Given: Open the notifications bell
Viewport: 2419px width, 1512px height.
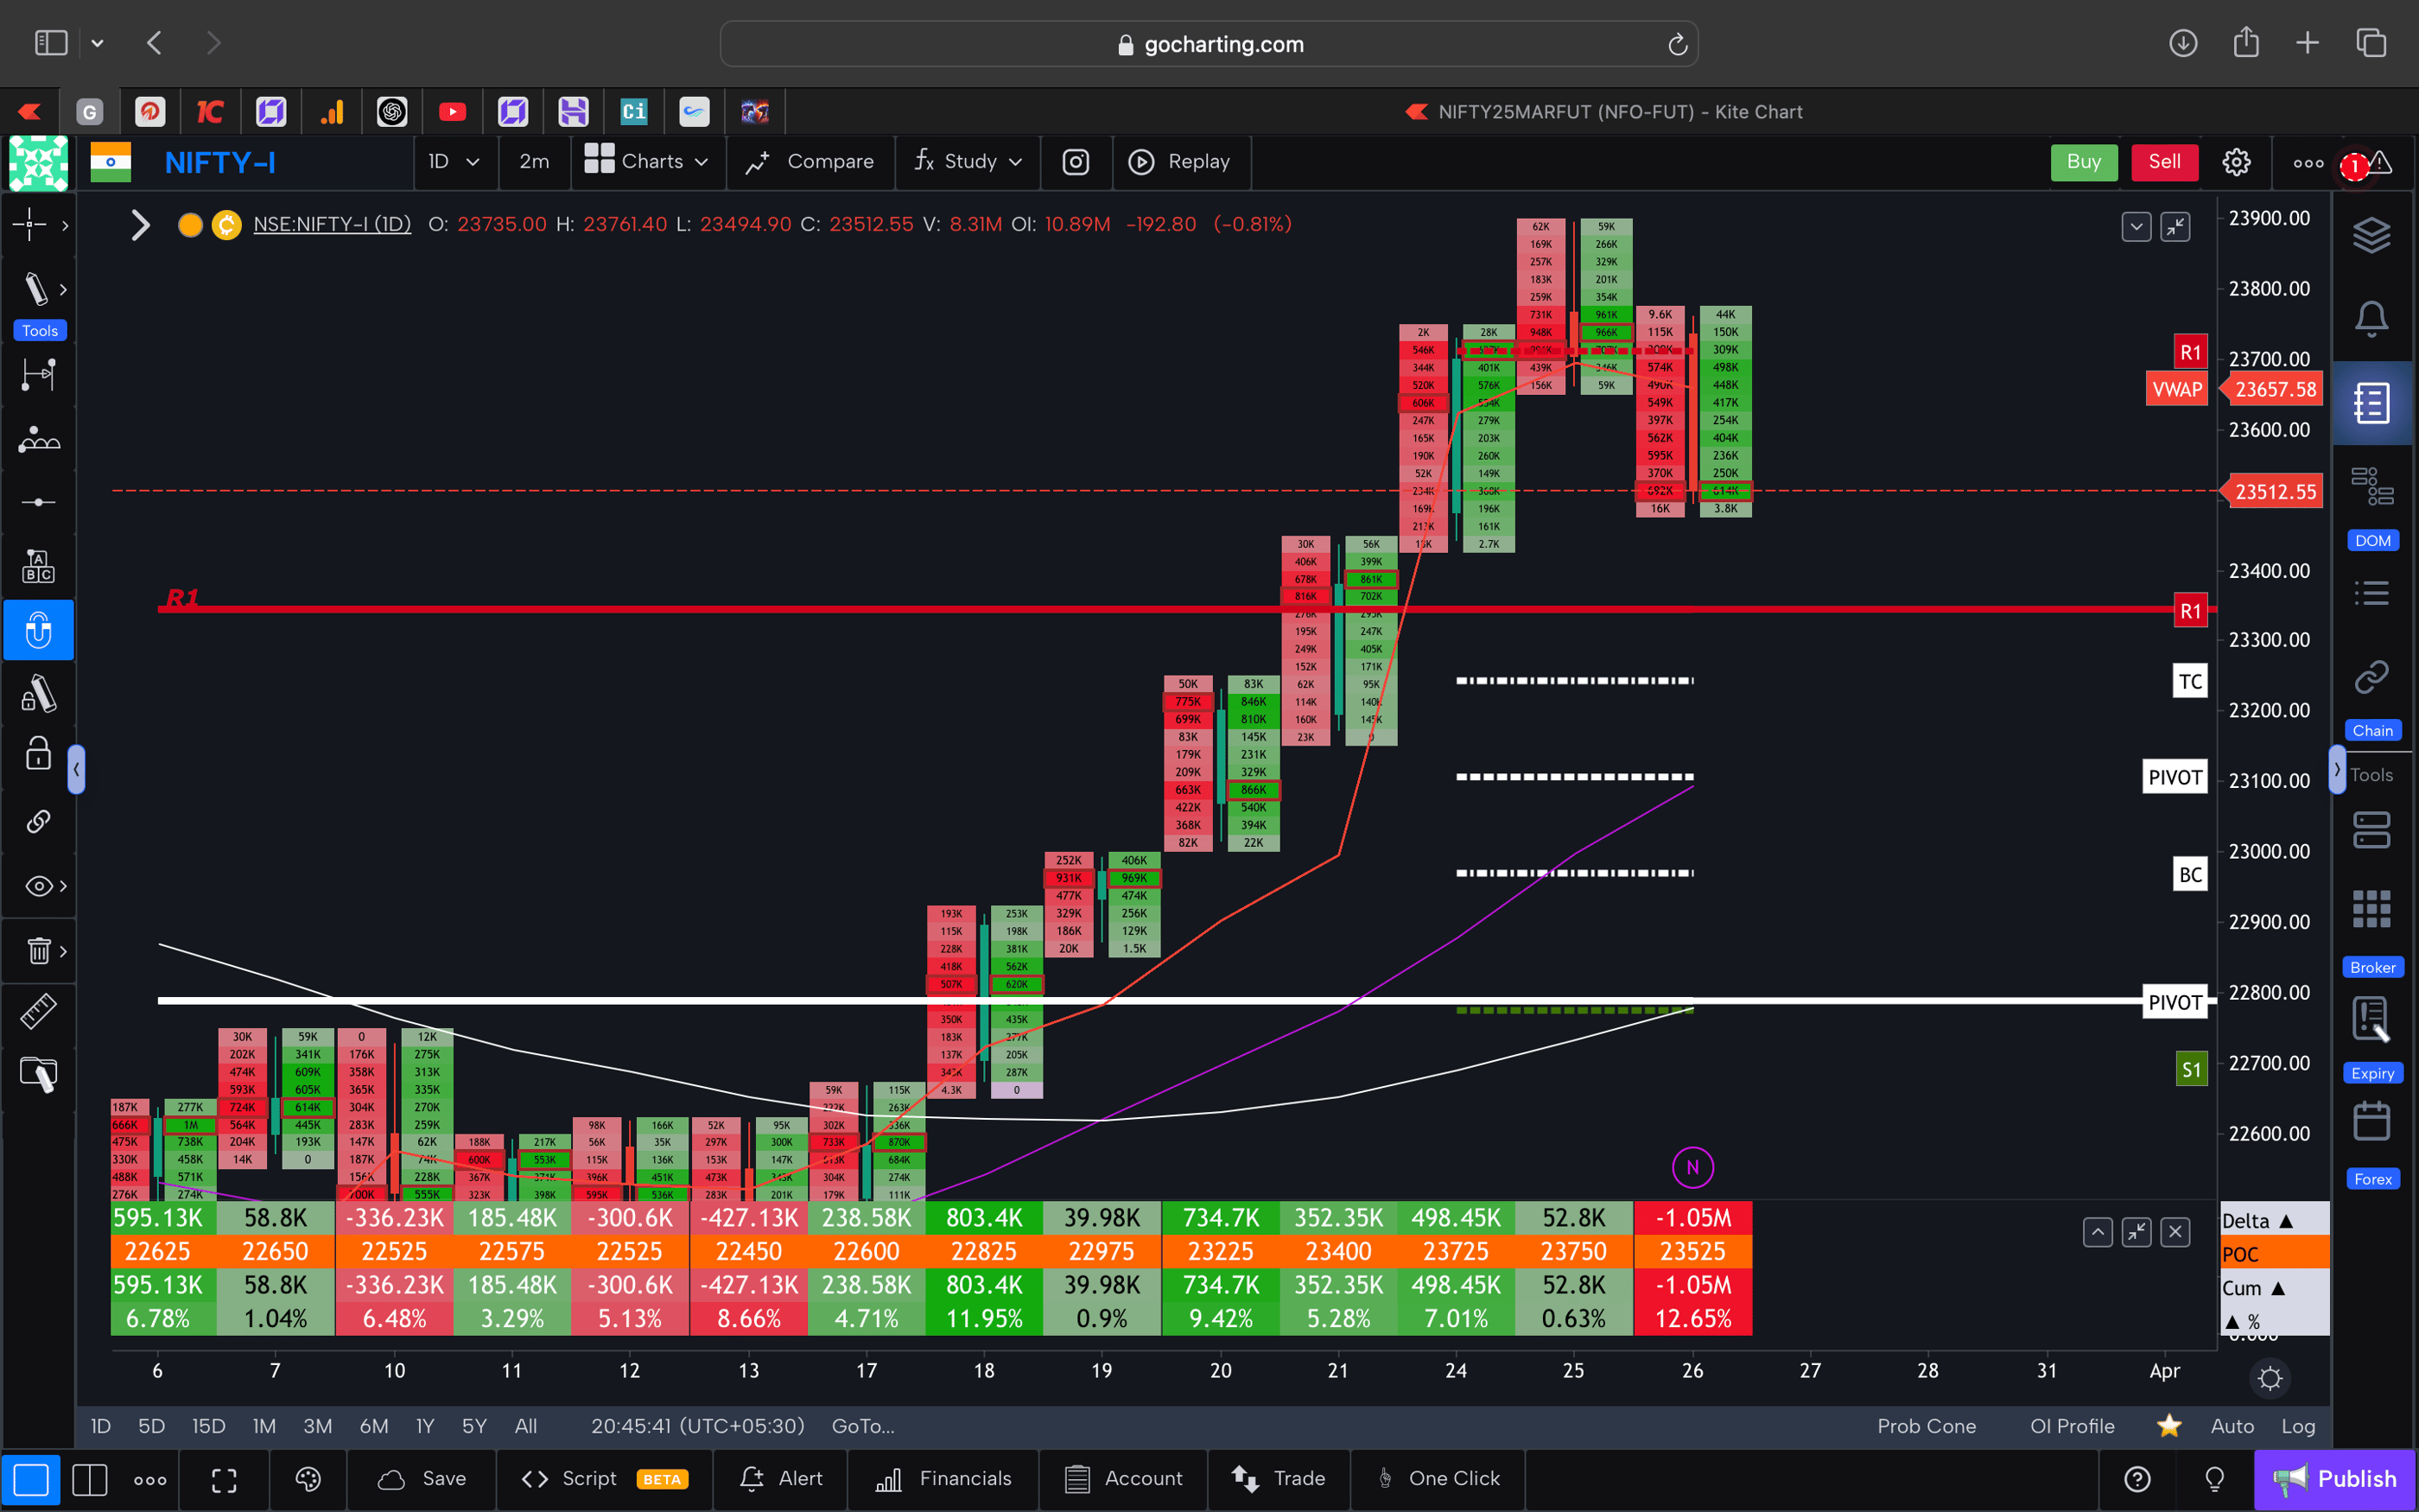Looking at the screenshot, I should click(2373, 317).
